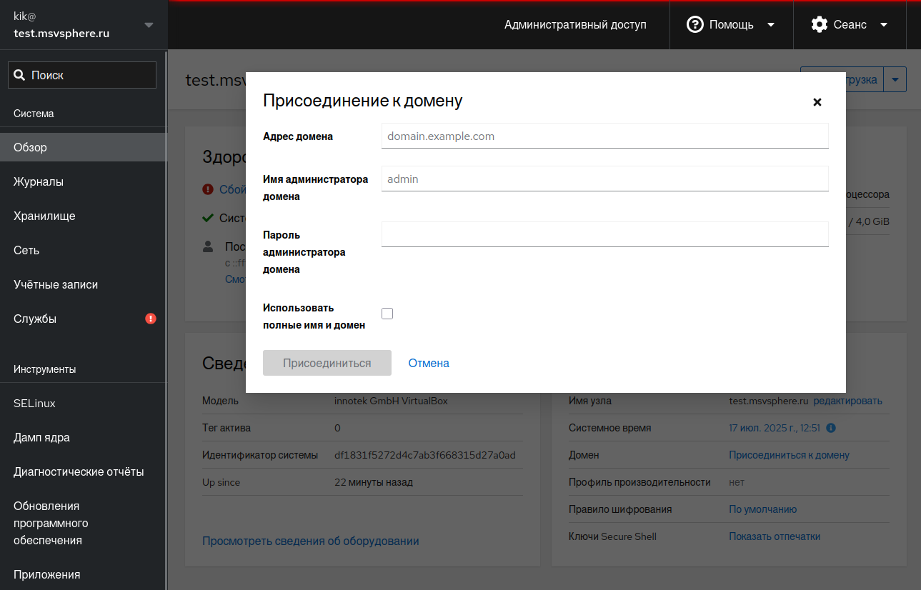Select Хранилище from the sidebar menu
The image size is (921, 590).
(x=44, y=216)
